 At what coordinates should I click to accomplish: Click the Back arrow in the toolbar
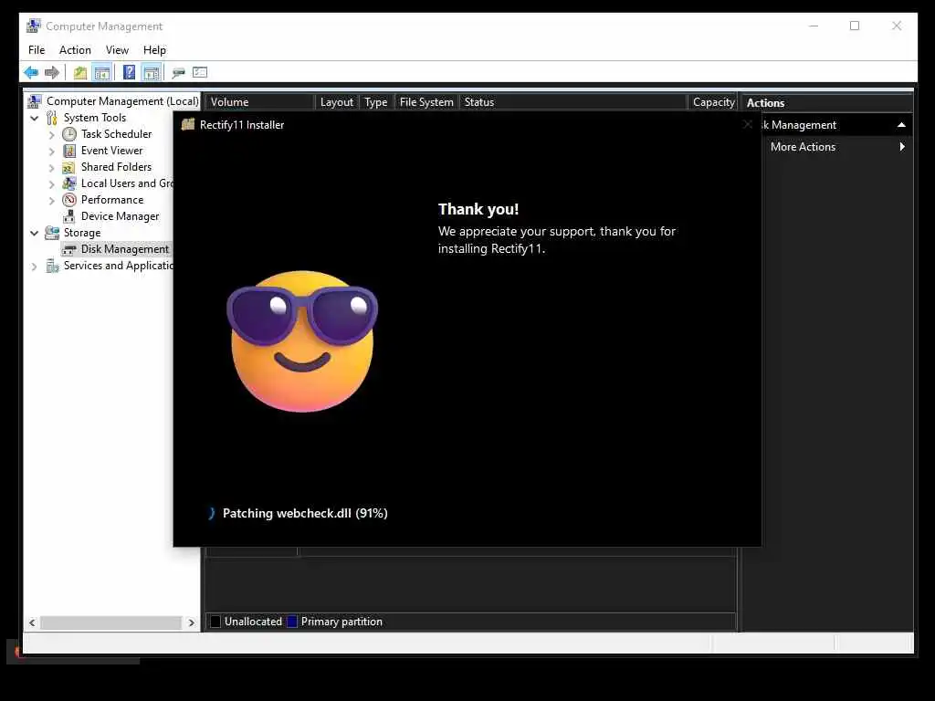tap(31, 73)
